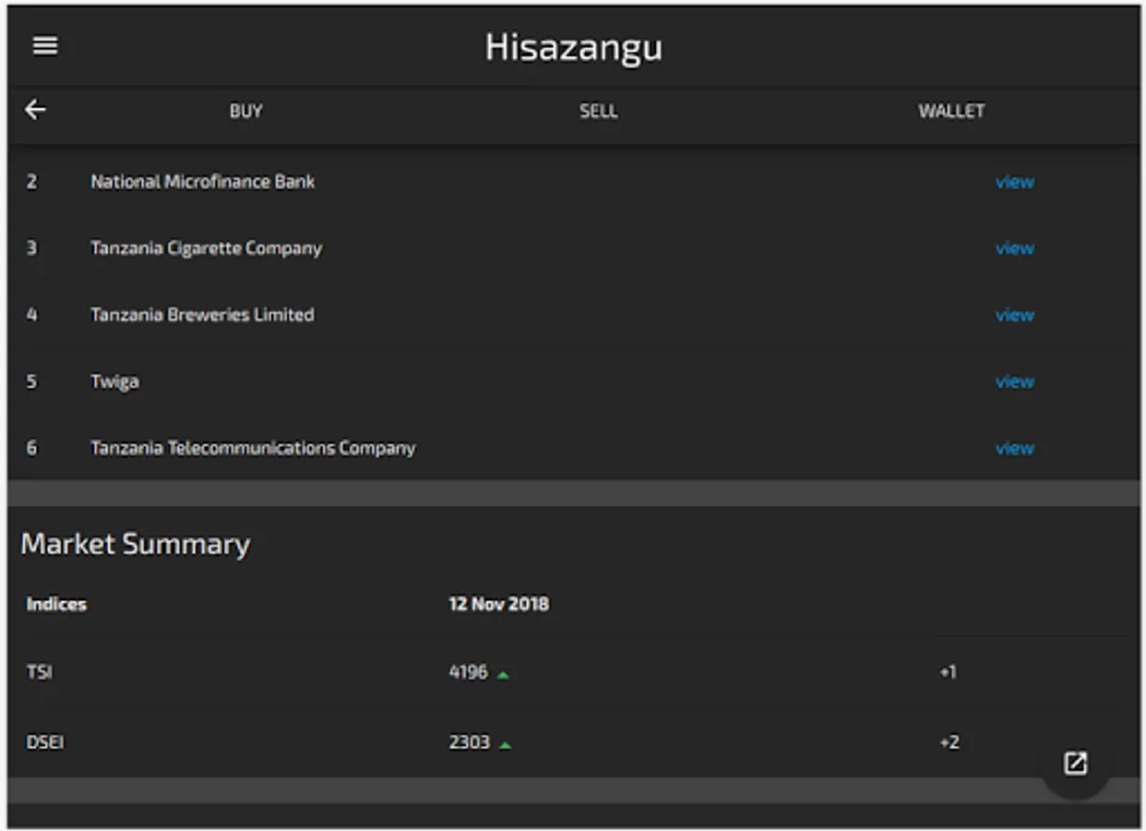Switch to the SELL tab
The image size is (1146, 831).
pos(598,111)
